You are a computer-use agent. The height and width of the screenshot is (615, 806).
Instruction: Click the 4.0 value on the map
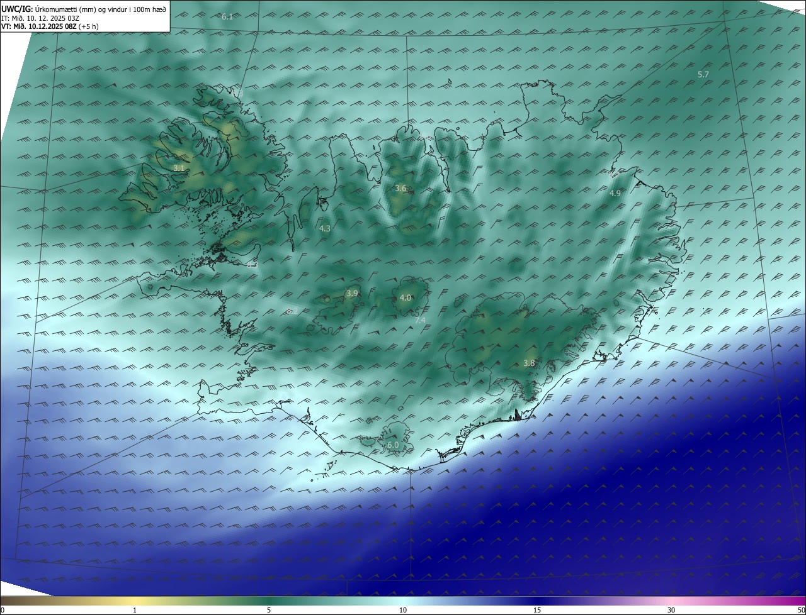pyautogui.click(x=405, y=297)
